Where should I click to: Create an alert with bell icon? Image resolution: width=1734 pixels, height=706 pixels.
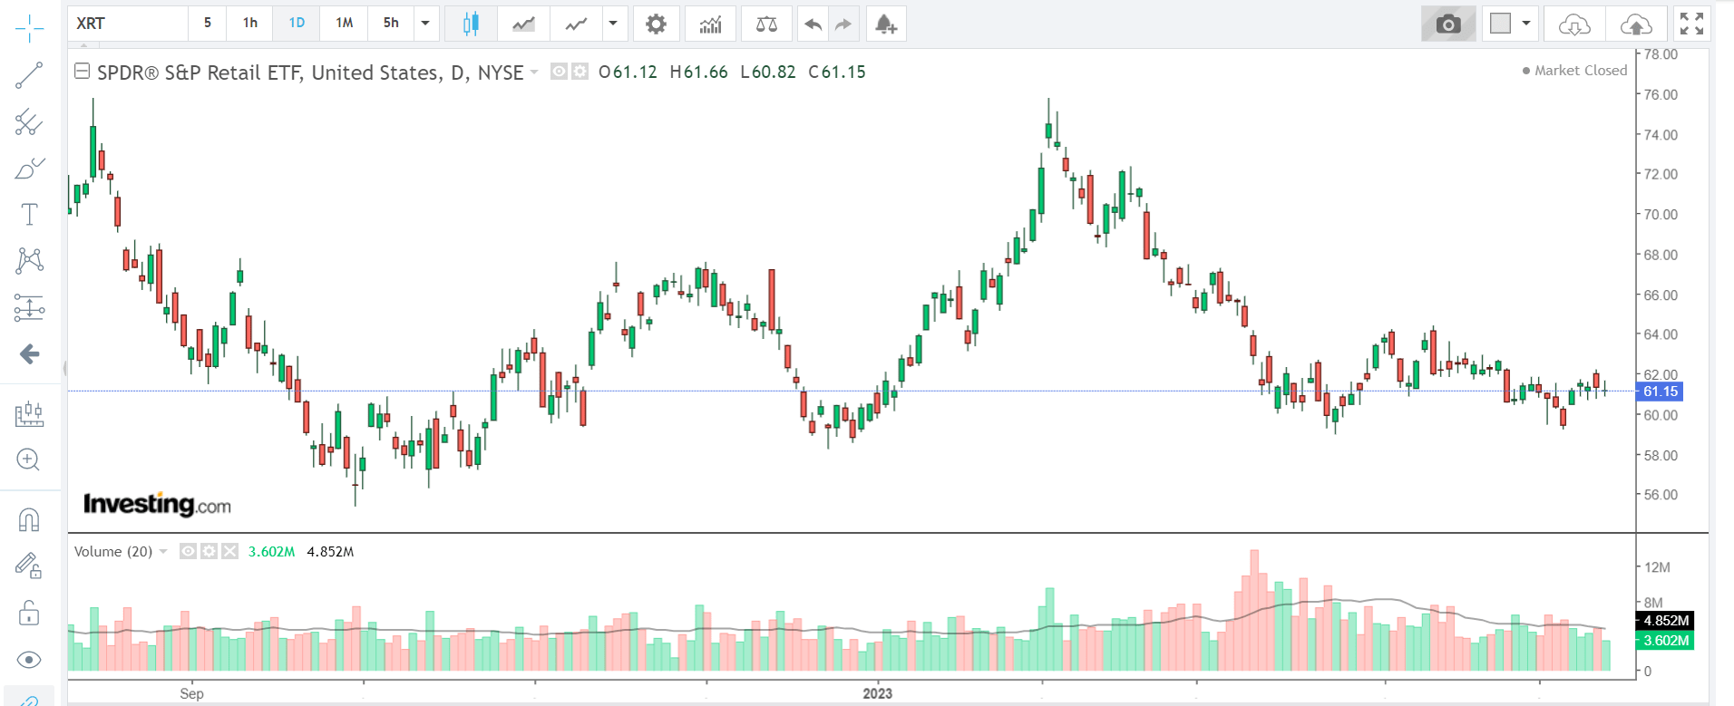886,24
